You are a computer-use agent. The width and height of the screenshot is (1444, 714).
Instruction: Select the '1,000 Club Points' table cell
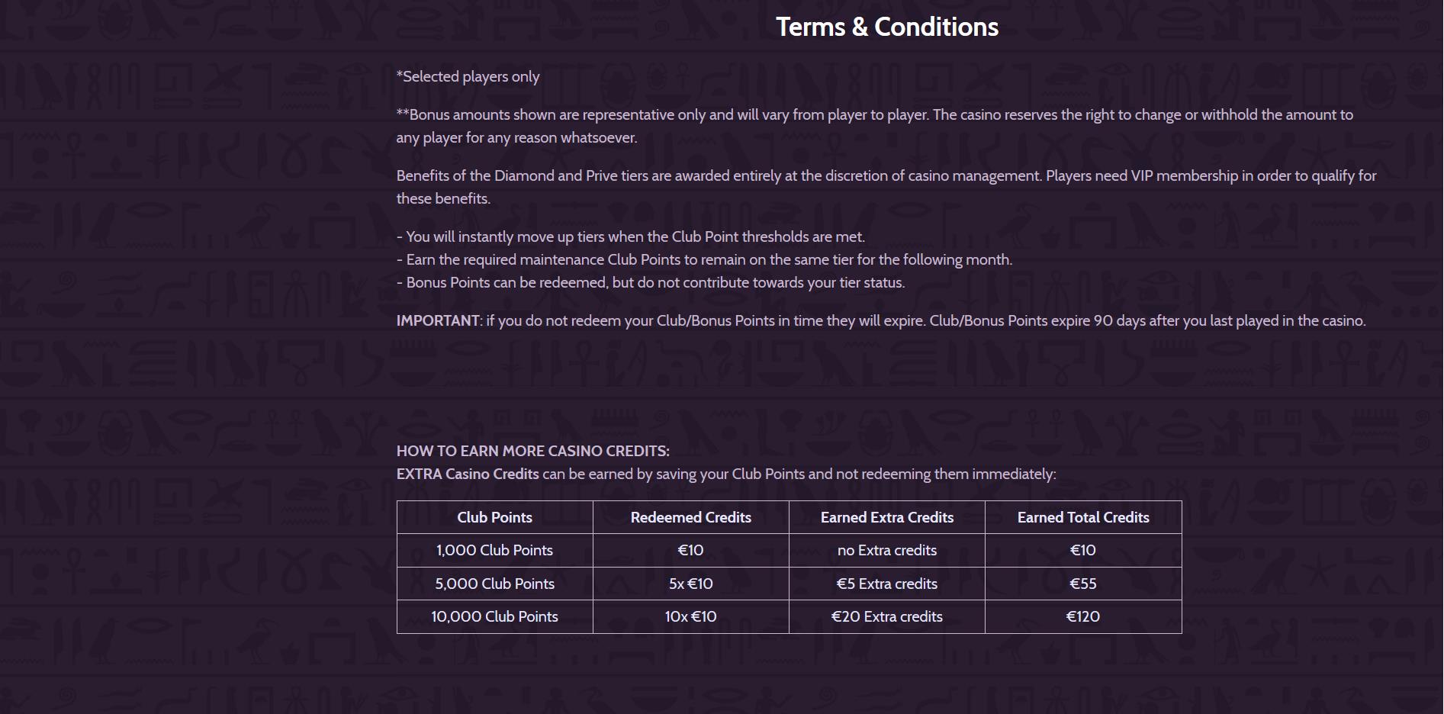(495, 550)
